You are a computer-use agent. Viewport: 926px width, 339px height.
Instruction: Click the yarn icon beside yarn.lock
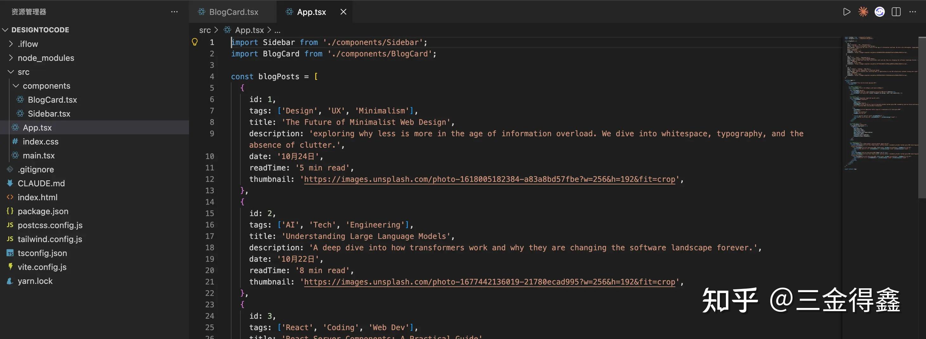click(x=10, y=281)
